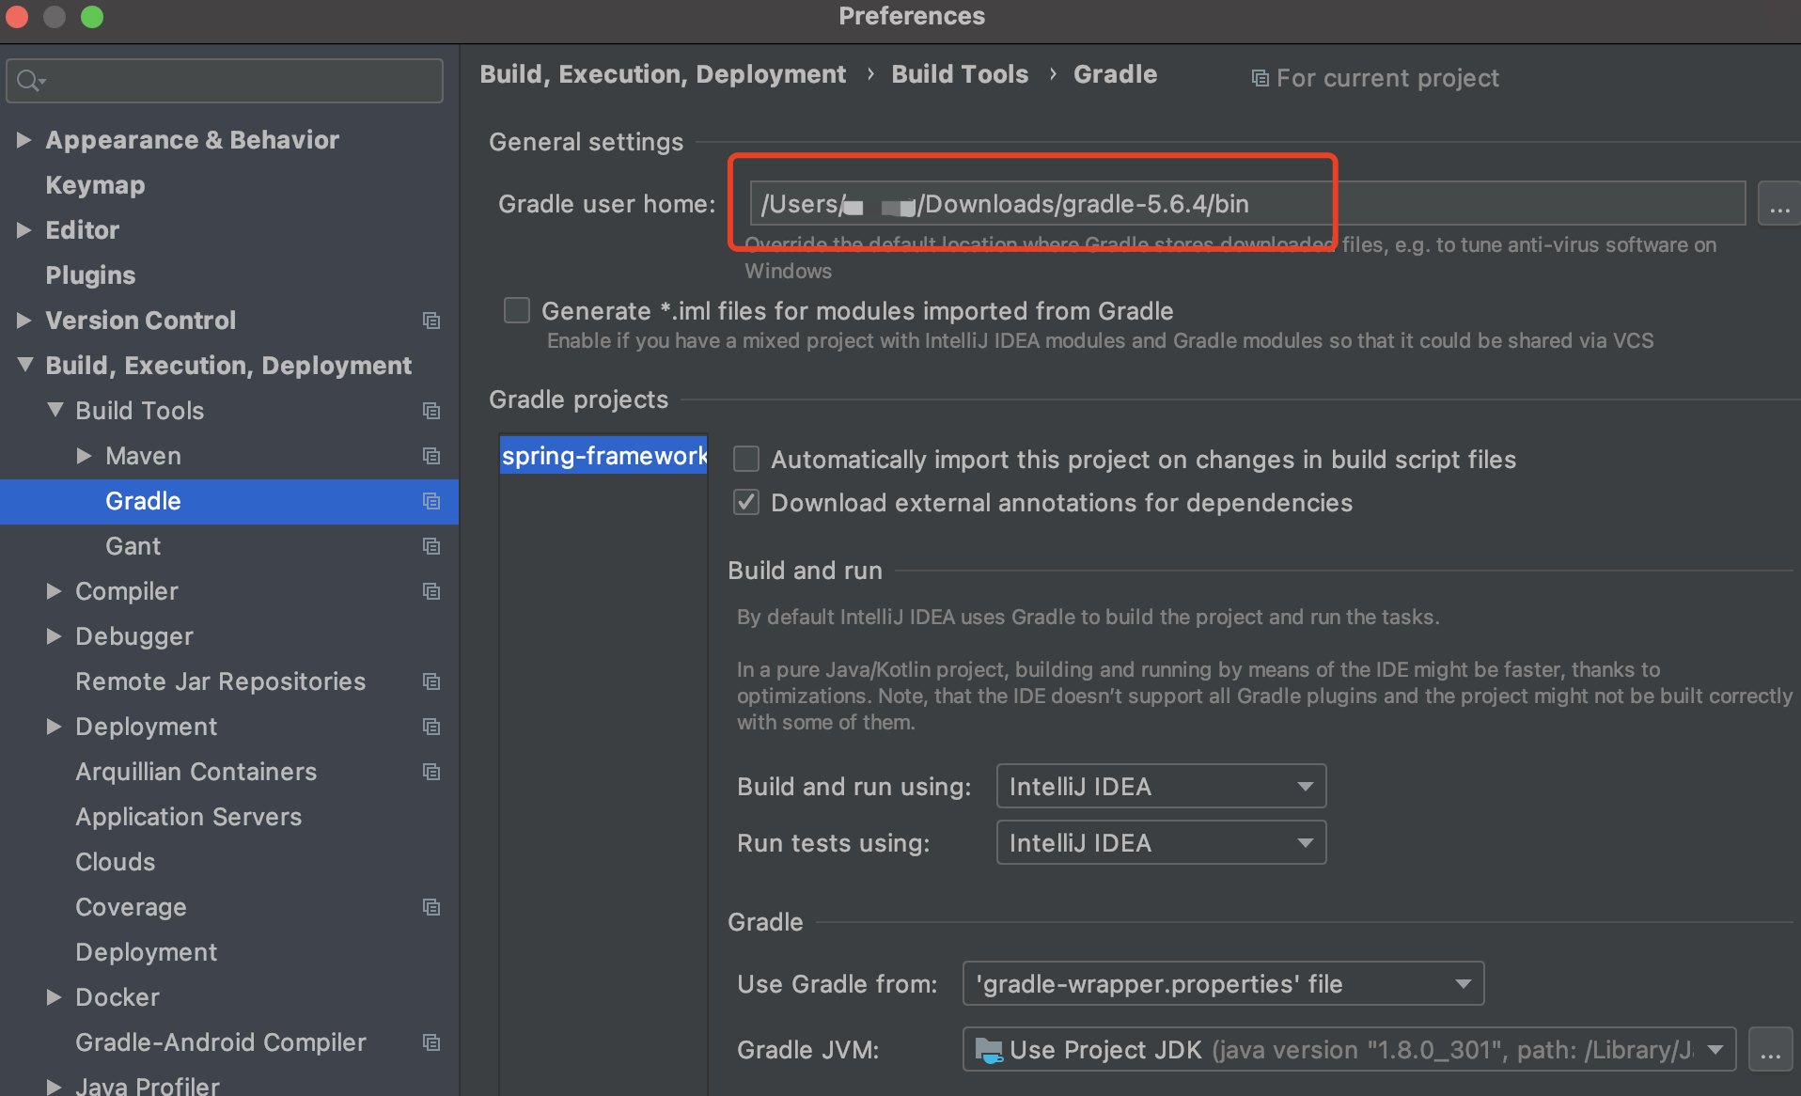Expand the Editor section

(24, 229)
